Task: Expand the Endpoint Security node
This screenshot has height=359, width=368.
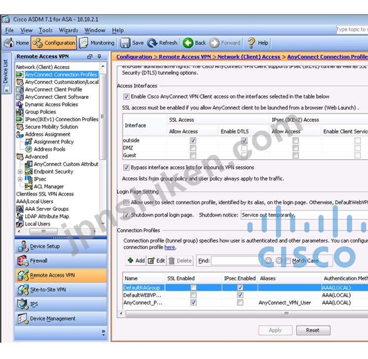Action: 20,172
